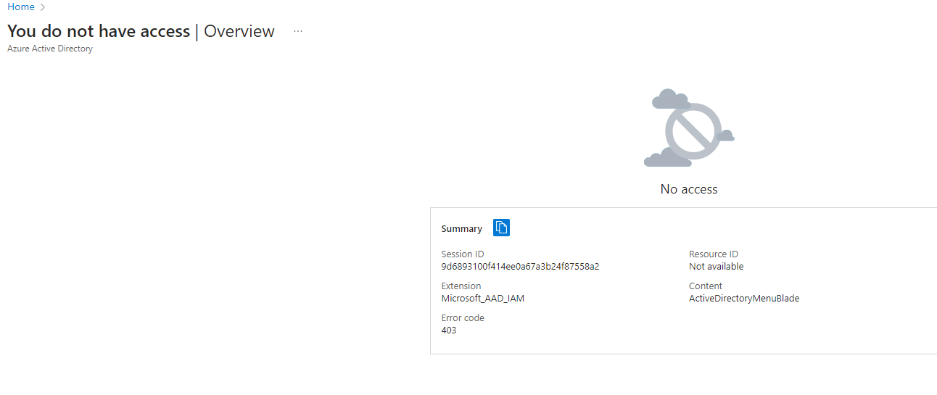The height and width of the screenshot is (395, 937).
Task: Open the ellipsis more options menu
Action: tap(298, 31)
